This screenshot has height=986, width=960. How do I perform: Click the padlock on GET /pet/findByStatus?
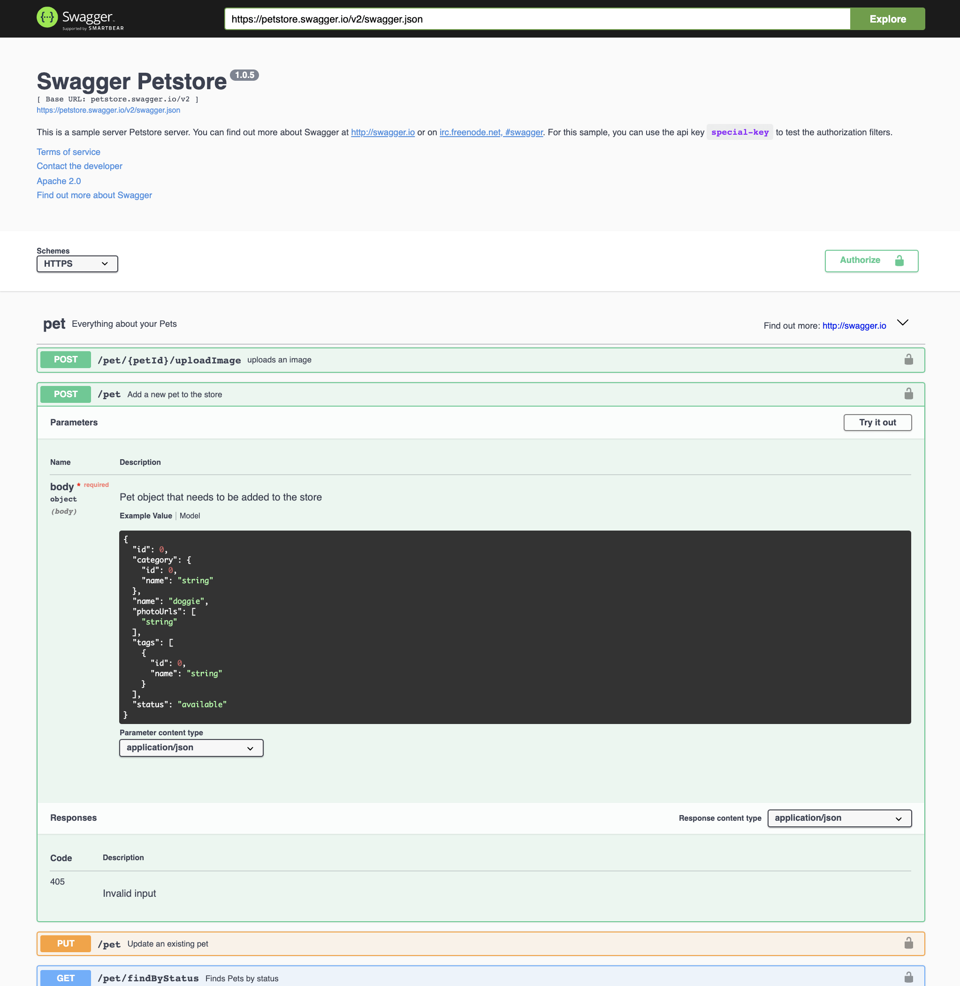908,978
